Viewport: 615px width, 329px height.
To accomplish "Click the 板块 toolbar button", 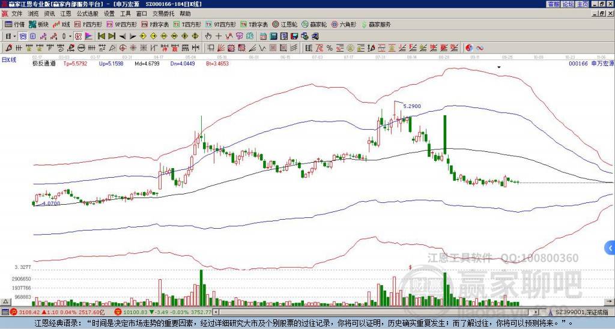I will pos(38,24).
